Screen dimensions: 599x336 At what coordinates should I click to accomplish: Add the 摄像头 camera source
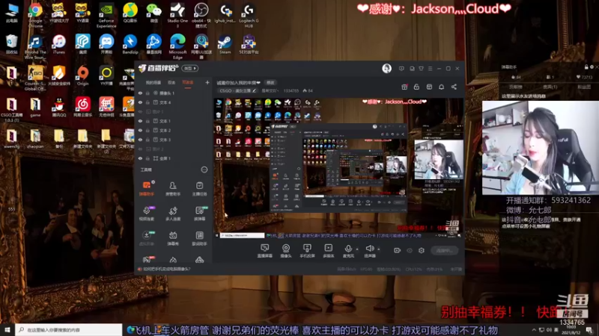286,251
